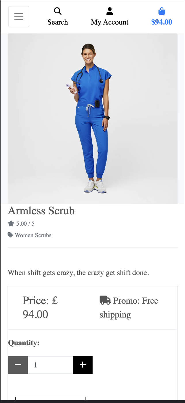Open the hamburger navigation menu
Screen dimensions: 185x403
click(x=19, y=17)
